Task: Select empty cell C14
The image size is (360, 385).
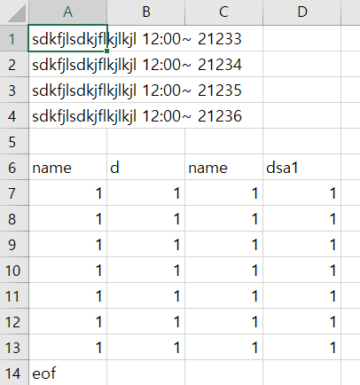Action: pos(223,373)
